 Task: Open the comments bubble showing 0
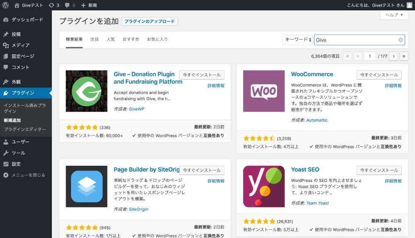(70, 5)
